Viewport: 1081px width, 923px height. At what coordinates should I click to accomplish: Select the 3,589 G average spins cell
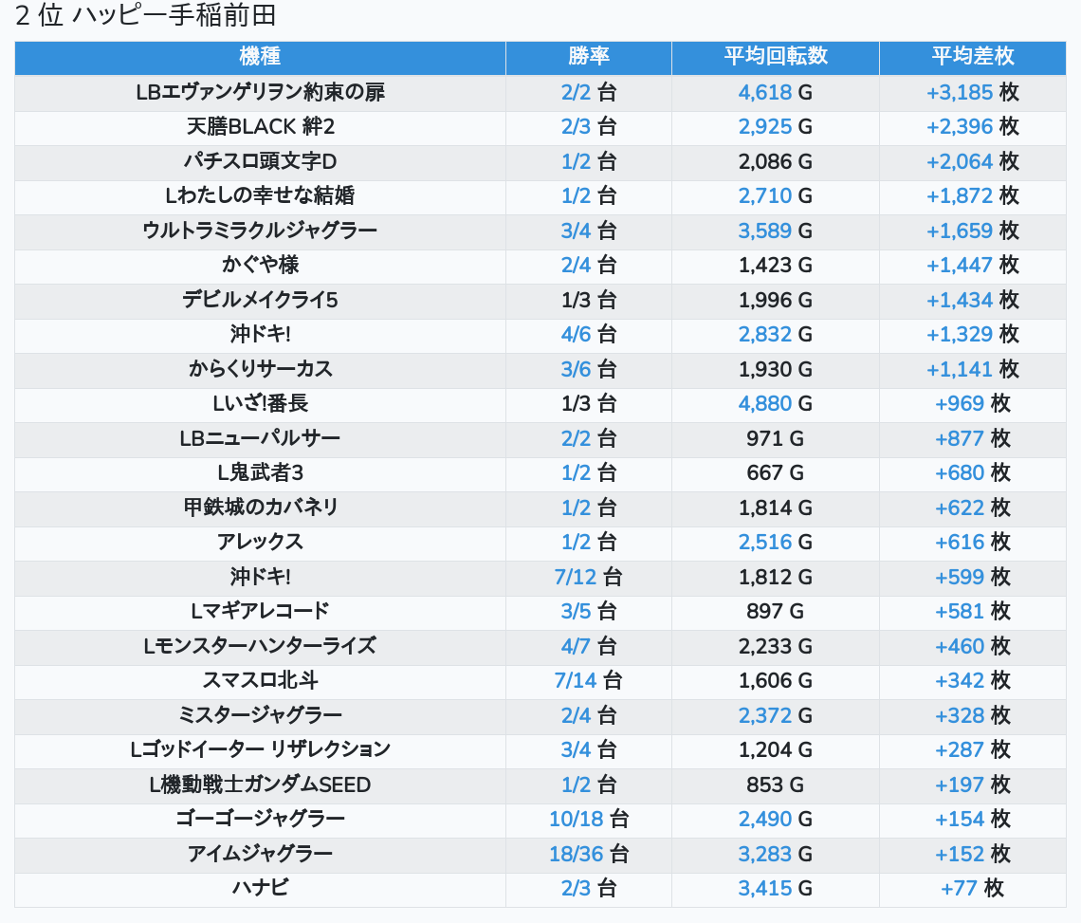[776, 231]
